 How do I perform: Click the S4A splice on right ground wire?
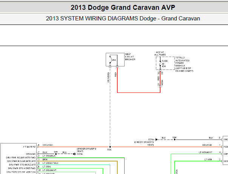click(x=174, y=139)
